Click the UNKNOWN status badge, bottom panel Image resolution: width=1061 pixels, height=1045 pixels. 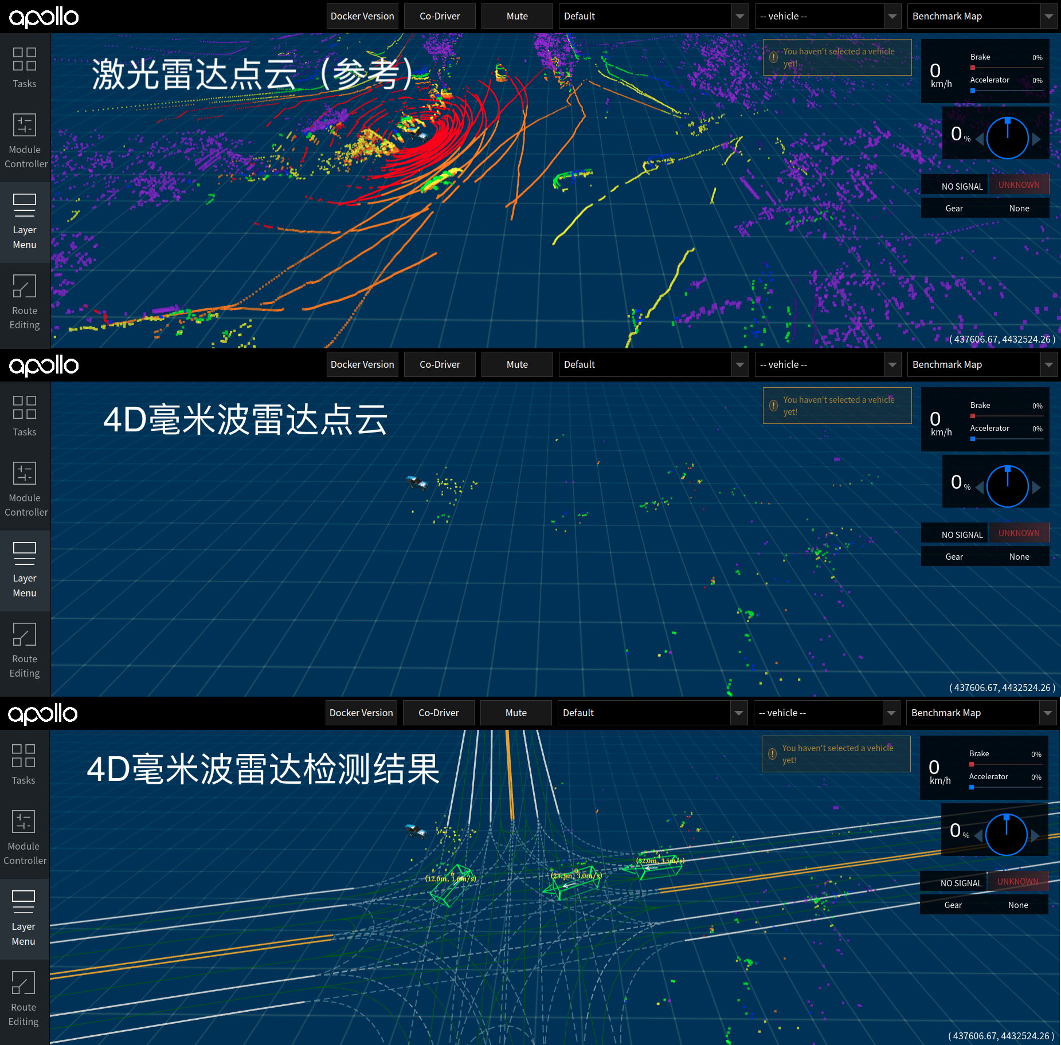coord(1018,882)
